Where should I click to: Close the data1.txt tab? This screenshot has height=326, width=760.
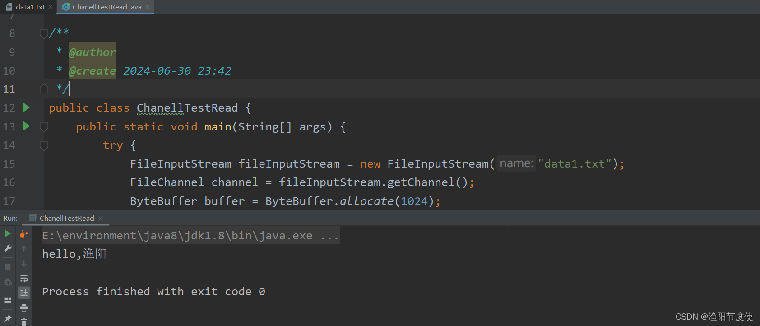(51, 7)
